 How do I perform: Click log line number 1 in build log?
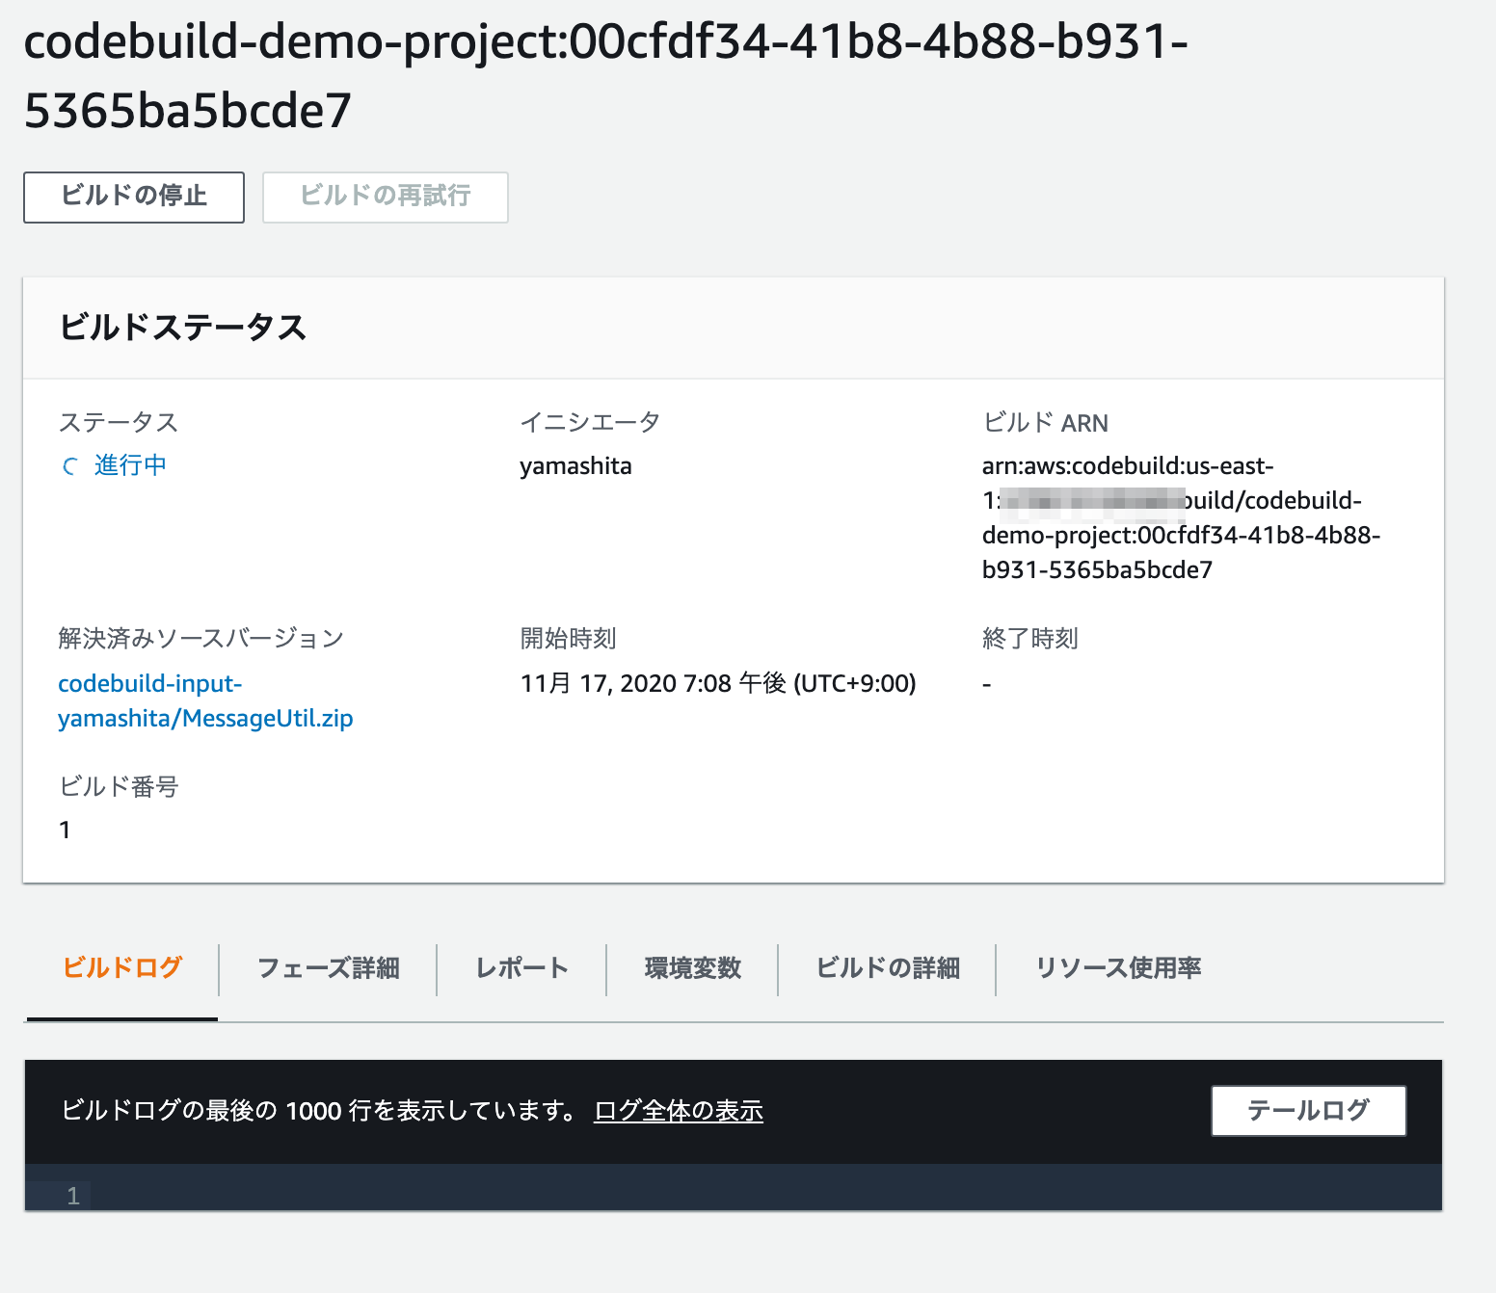73,1196
